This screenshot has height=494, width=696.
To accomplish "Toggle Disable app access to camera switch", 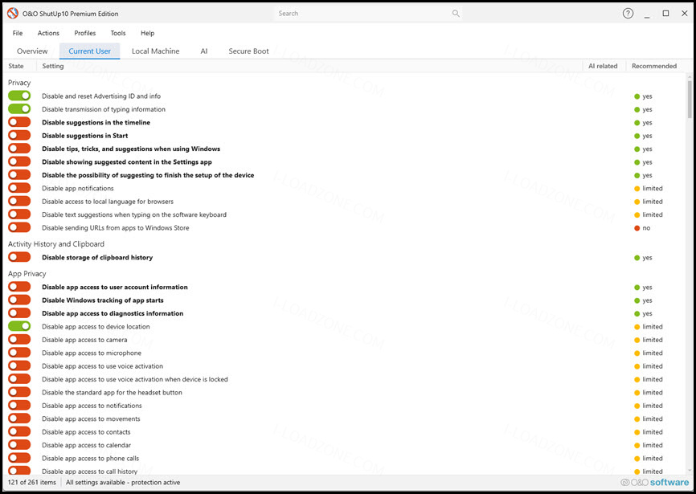I will (x=19, y=340).
